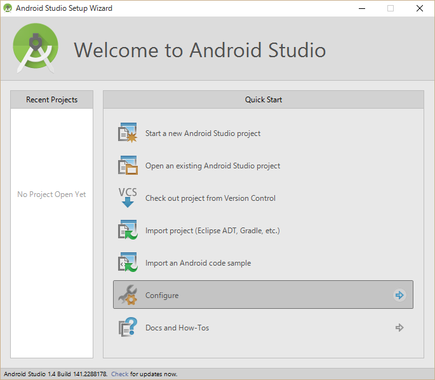435x380 pixels.
Task: Start a new Android Studio project
Action: click(x=203, y=133)
